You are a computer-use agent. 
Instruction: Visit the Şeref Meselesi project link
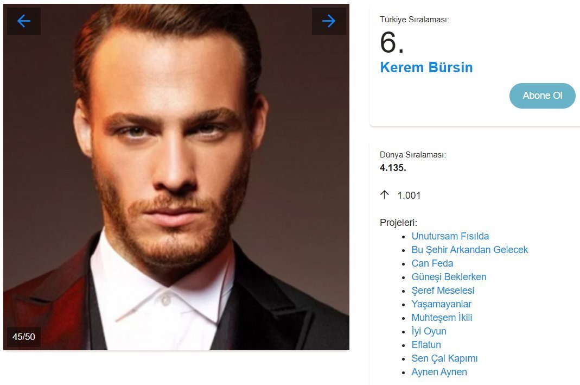point(443,291)
